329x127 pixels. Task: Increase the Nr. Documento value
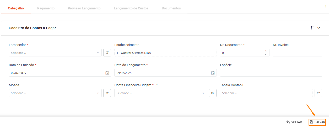[266, 51]
